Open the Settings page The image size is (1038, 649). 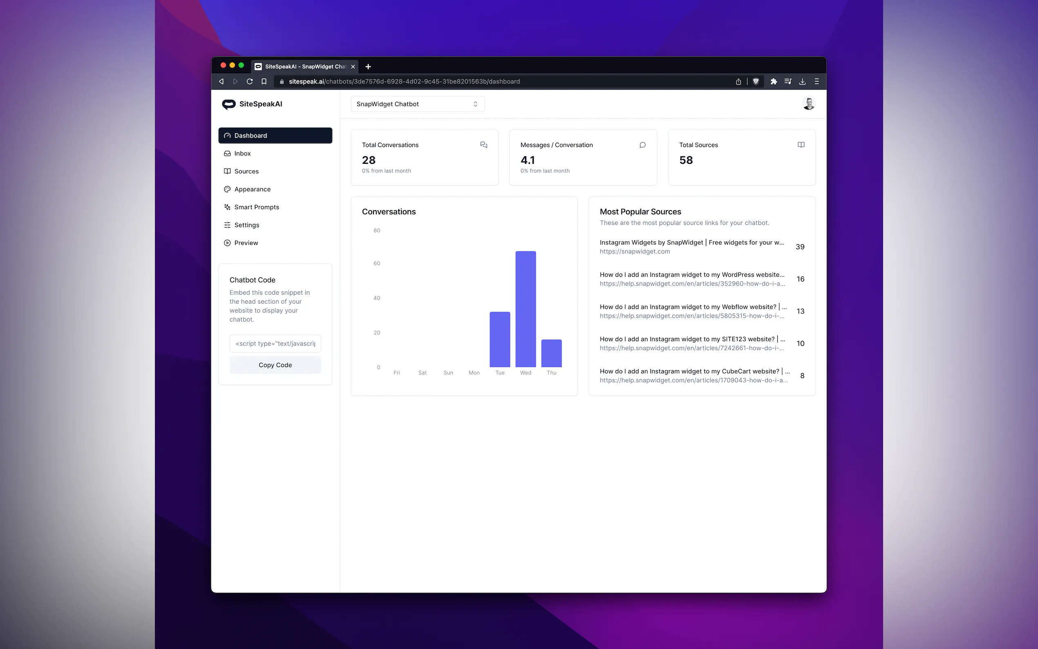pyautogui.click(x=247, y=225)
